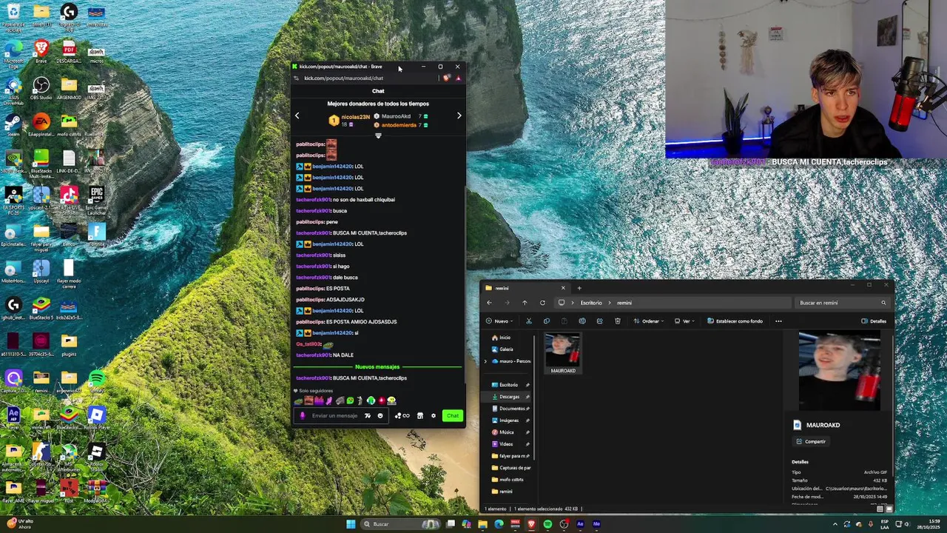This screenshot has height=533, width=947.
Task: Click the translate icon in chat input
Action: coord(368,415)
